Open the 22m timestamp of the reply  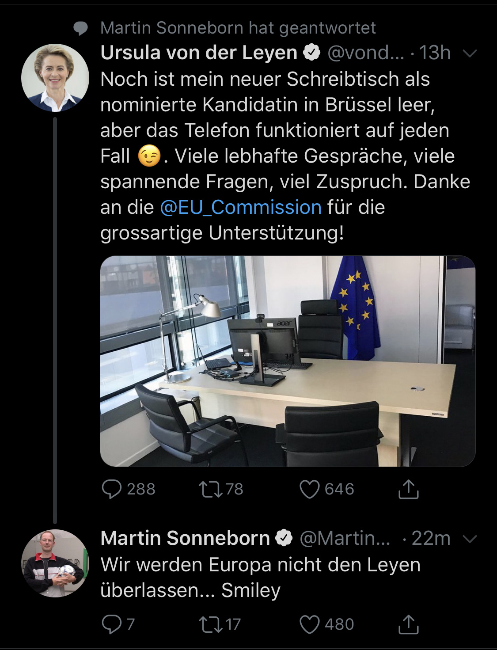pos(431,538)
